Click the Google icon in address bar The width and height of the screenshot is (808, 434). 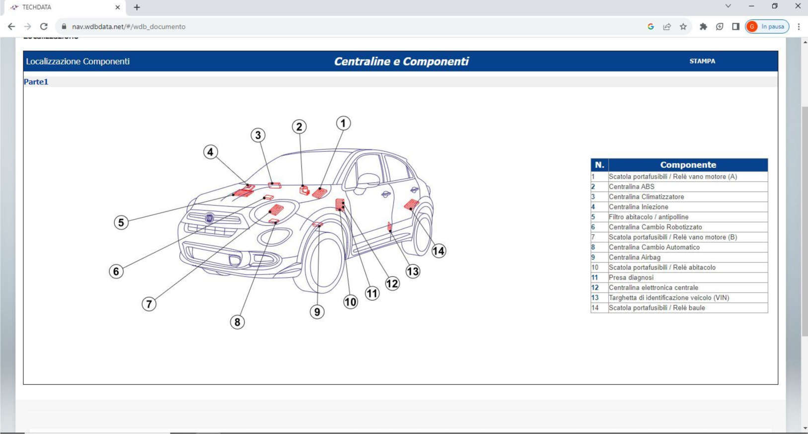(651, 27)
